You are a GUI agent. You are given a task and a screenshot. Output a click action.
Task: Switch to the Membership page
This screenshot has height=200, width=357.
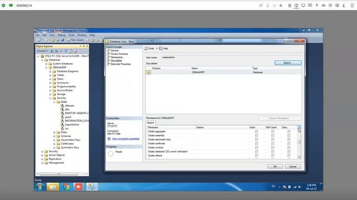[x=117, y=57]
